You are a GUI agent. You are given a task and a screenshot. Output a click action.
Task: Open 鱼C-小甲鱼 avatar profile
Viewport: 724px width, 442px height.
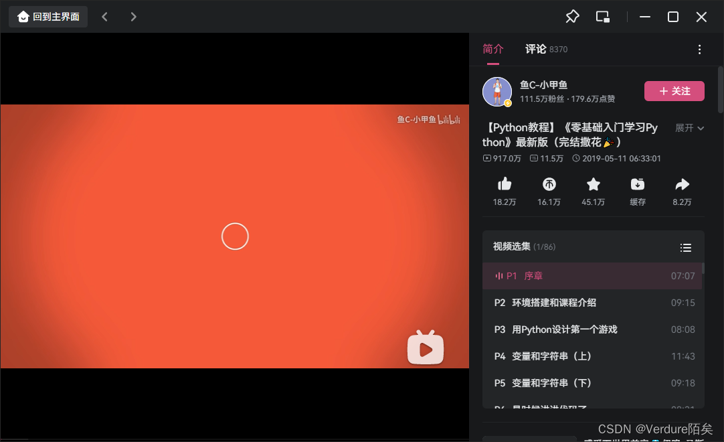[x=497, y=92]
